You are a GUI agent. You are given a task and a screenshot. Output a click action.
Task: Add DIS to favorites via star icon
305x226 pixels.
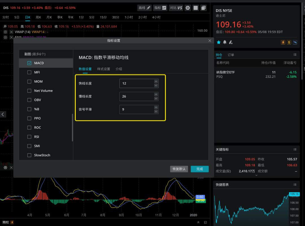click(219, 42)
